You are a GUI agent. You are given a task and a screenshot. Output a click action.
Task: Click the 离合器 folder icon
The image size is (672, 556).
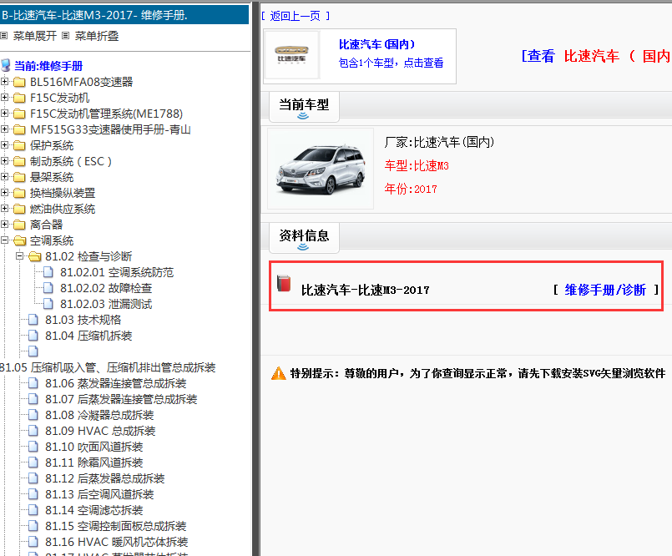(x=19, y=225)
